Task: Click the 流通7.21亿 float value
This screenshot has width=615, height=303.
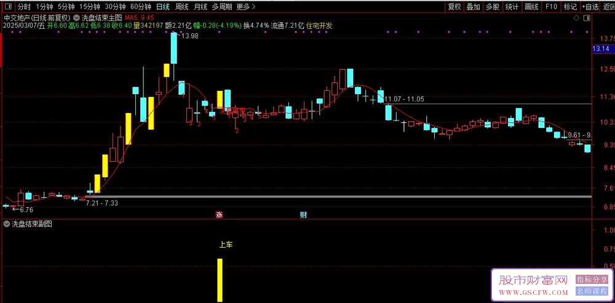Action: tap(288, 25)
